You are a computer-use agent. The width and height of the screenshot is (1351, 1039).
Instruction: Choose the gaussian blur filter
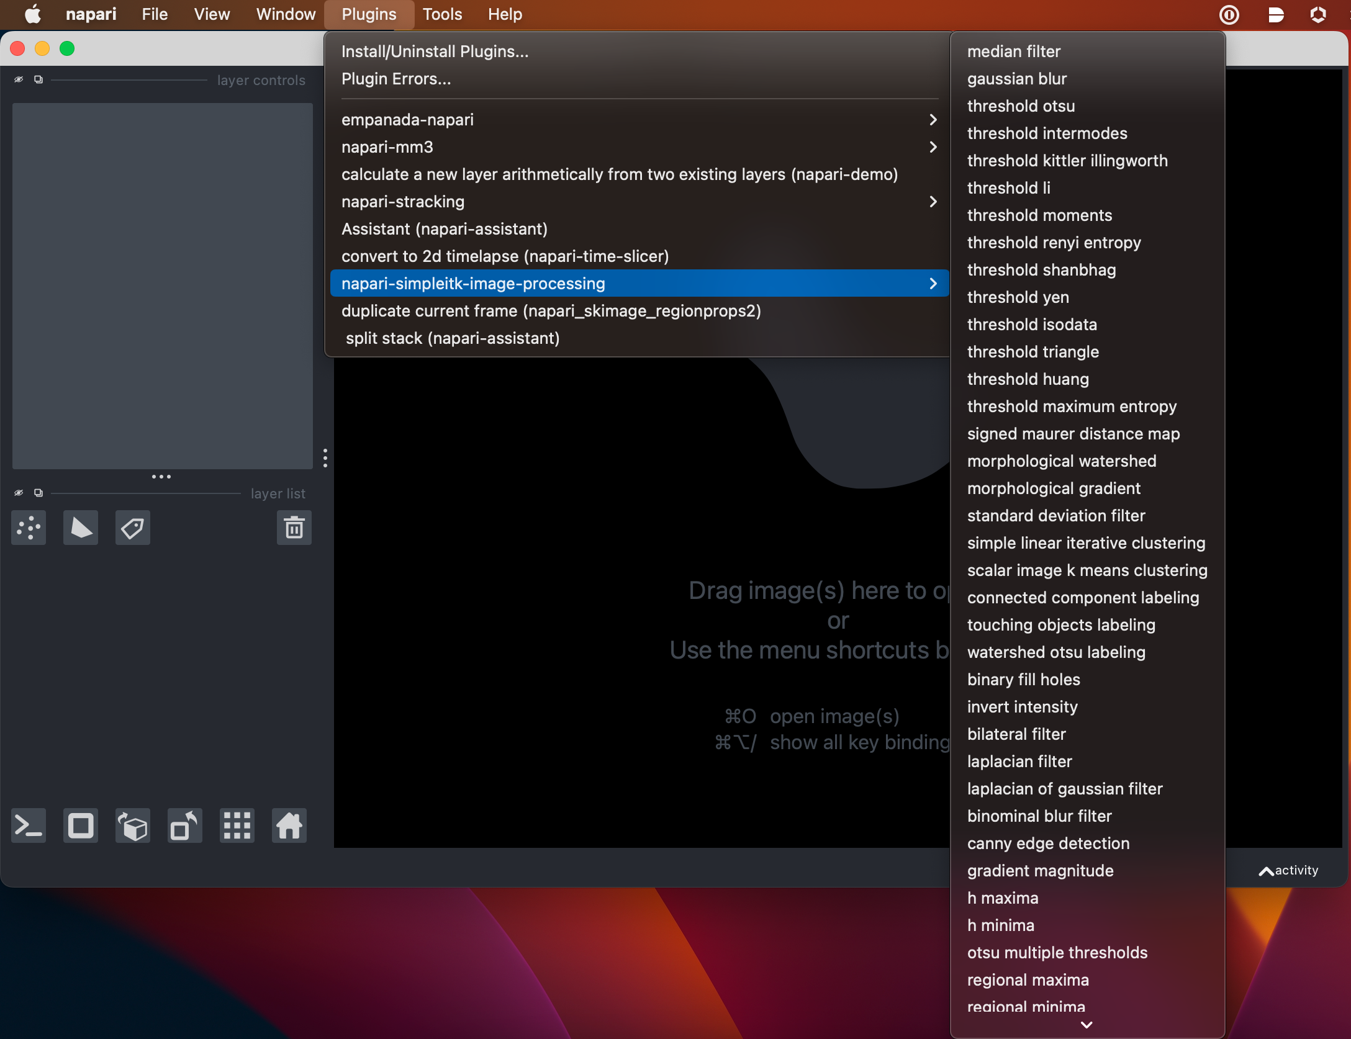click(x=1016, y=78)
